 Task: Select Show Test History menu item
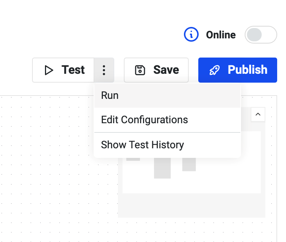pos(167,145)
